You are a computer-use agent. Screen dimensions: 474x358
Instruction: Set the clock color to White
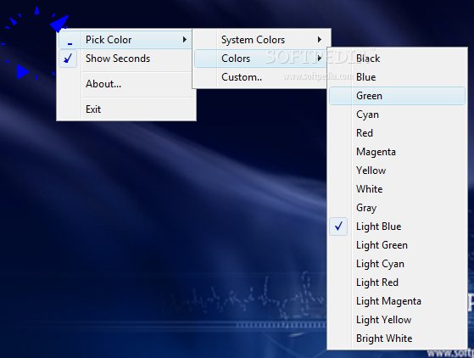[397, 189]
